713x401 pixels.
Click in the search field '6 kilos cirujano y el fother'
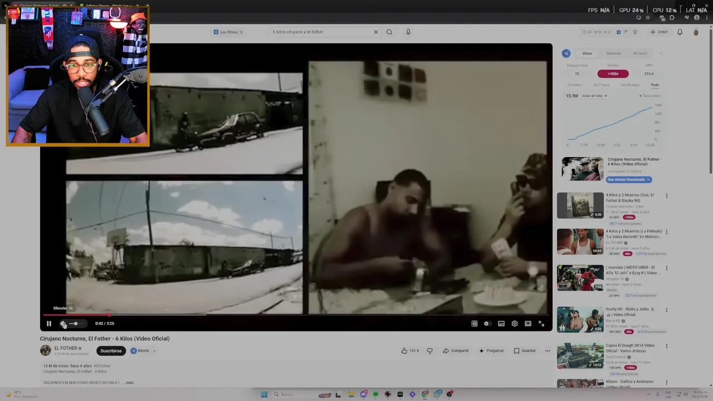click(320, 32)
